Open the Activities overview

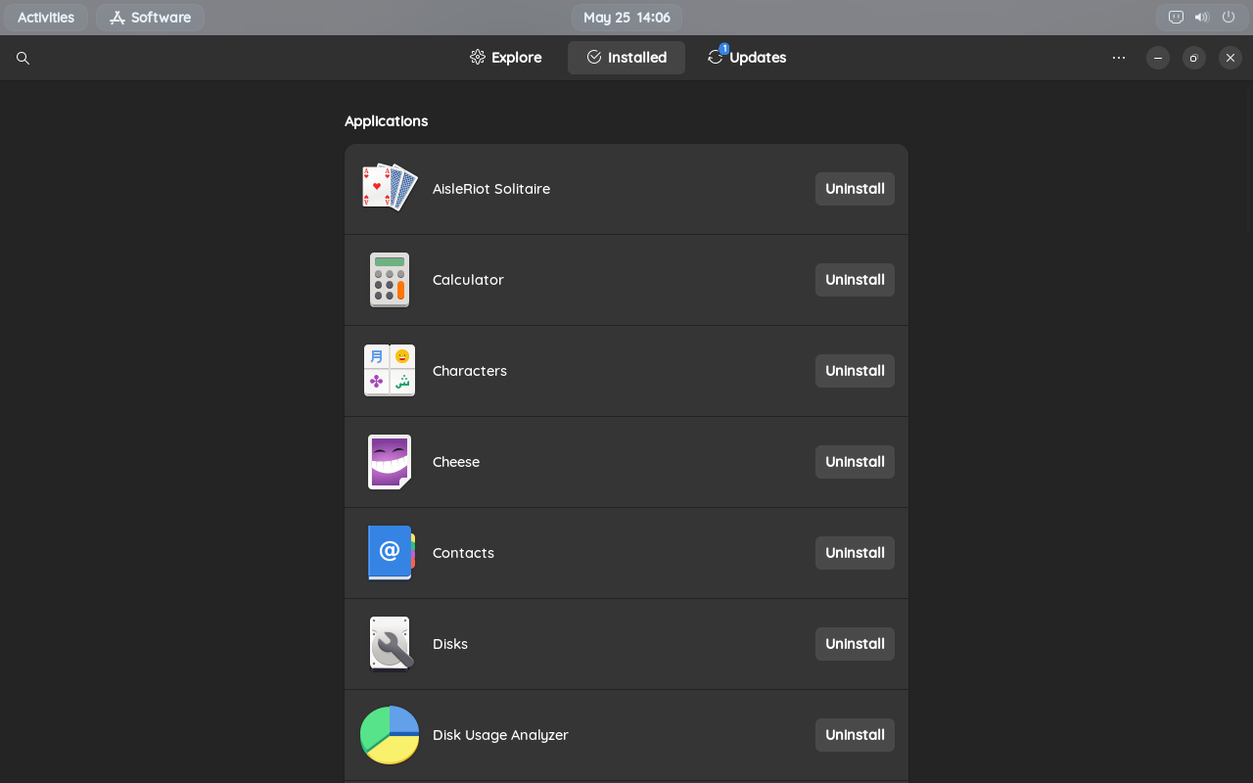coord(46,18)
